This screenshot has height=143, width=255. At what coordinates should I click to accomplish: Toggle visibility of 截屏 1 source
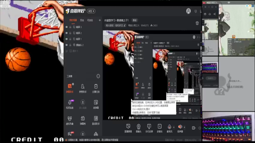[67, 39]
